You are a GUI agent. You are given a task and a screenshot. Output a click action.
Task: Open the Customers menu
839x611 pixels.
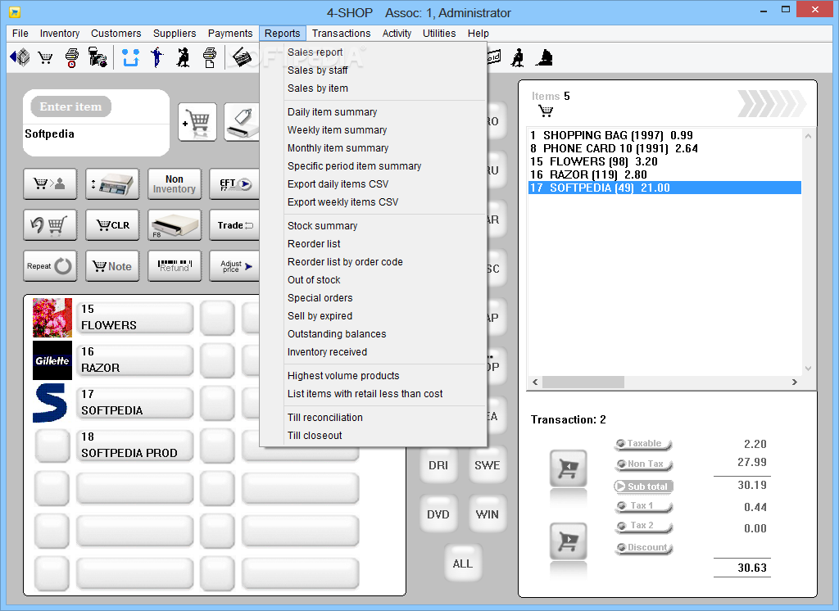[x=116, y=34]
